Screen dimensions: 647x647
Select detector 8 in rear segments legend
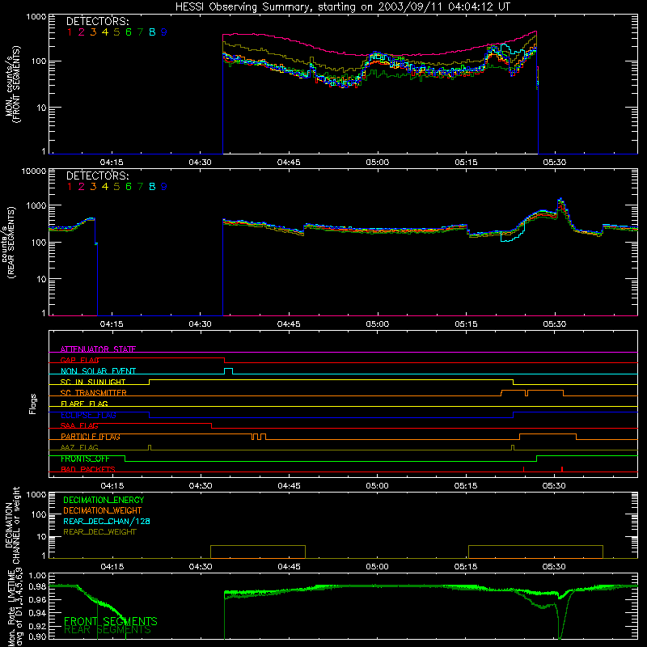click(x=152, y=187)
